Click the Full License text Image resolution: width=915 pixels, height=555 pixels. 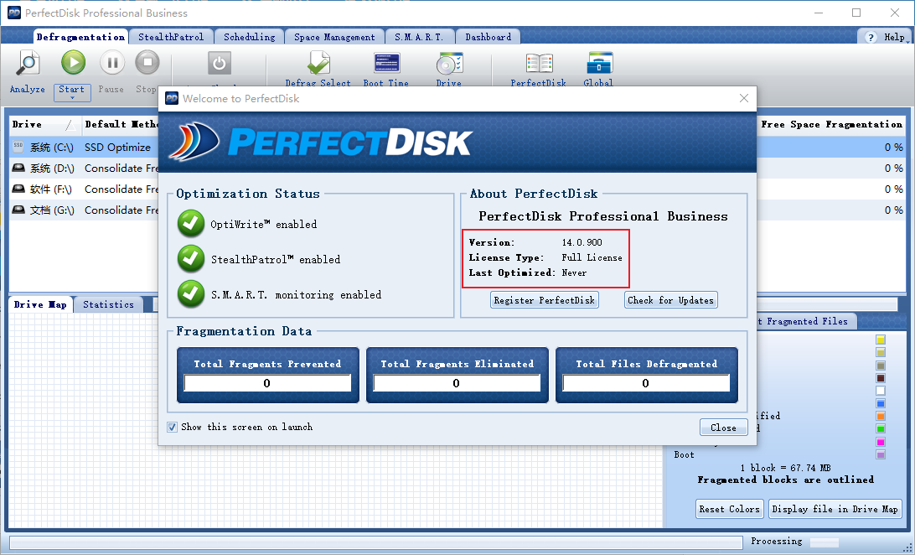592,257
